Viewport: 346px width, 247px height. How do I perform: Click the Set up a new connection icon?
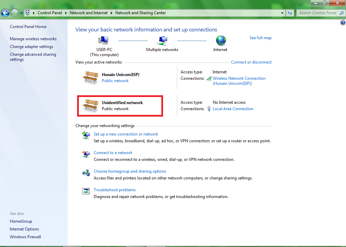tap(86, 135)
